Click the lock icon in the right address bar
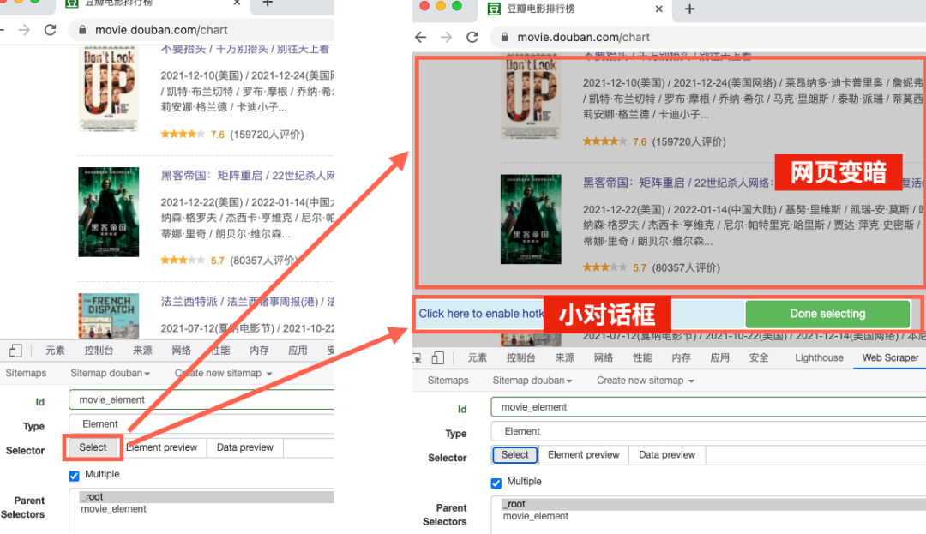 [502, 38]
